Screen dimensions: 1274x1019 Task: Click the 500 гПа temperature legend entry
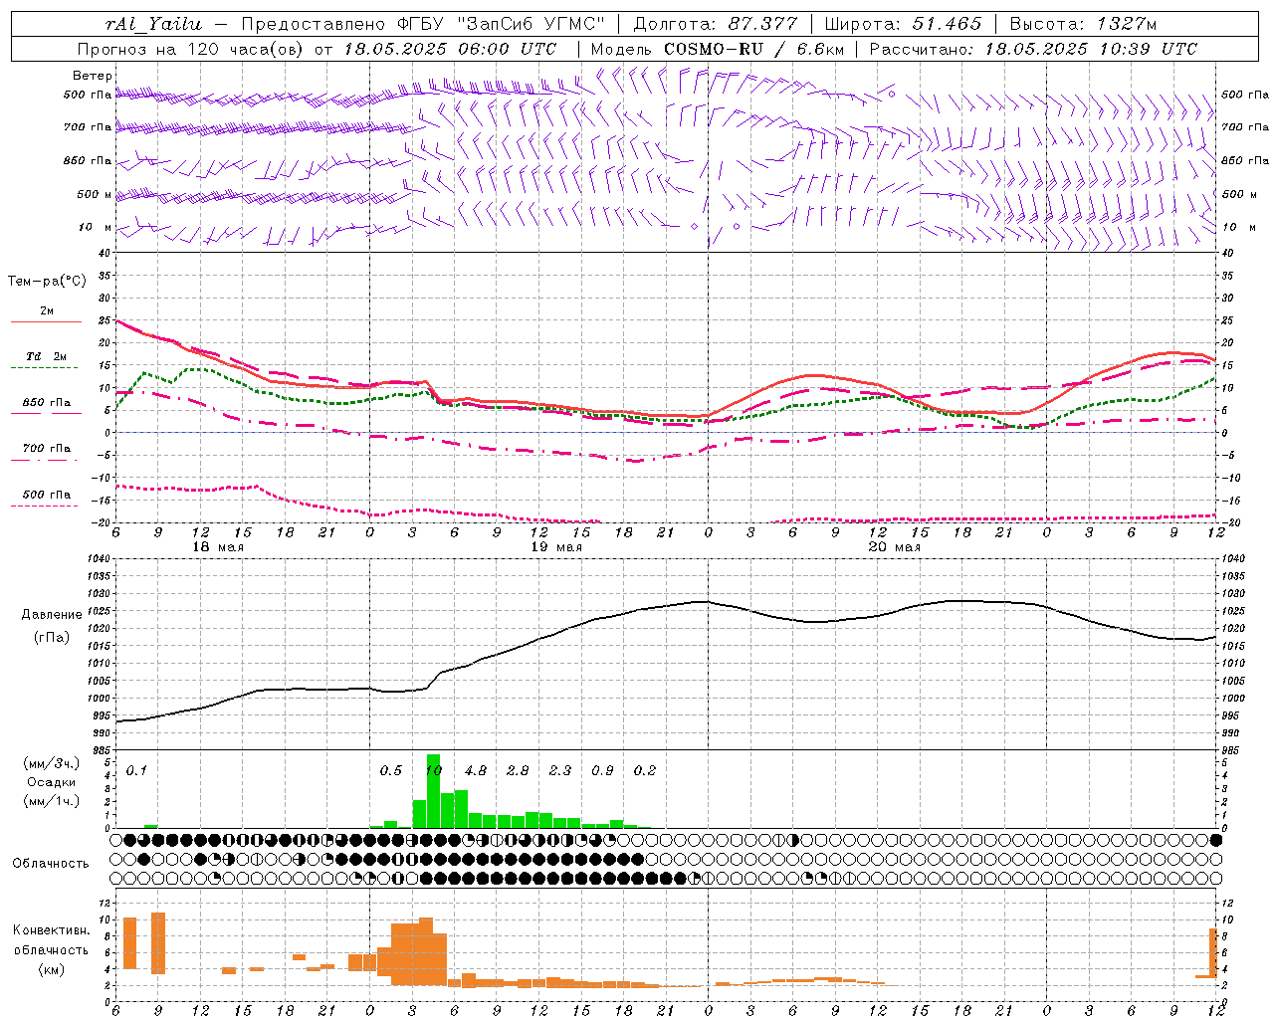pyautogui.click(x=47, y=495)
